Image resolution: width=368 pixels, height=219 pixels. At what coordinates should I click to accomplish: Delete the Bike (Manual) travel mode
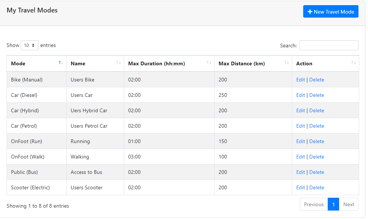(x=317, y=80)
